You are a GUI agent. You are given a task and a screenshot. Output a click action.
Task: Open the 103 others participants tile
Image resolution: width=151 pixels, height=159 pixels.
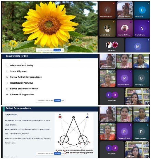112,96
